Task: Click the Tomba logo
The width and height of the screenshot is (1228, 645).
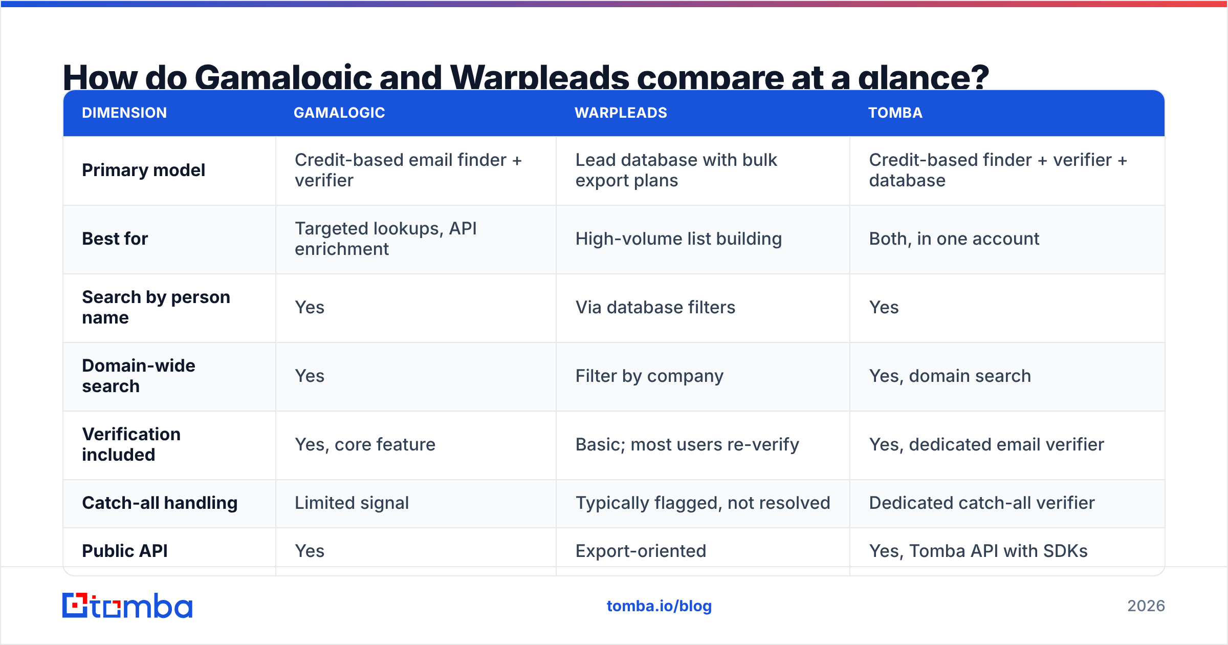Action: coord(127,606)
